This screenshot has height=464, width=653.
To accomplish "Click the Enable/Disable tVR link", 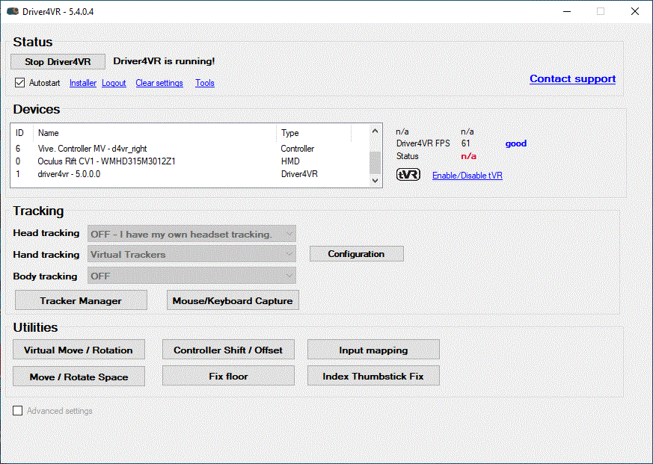I will (x=467, y=175).
